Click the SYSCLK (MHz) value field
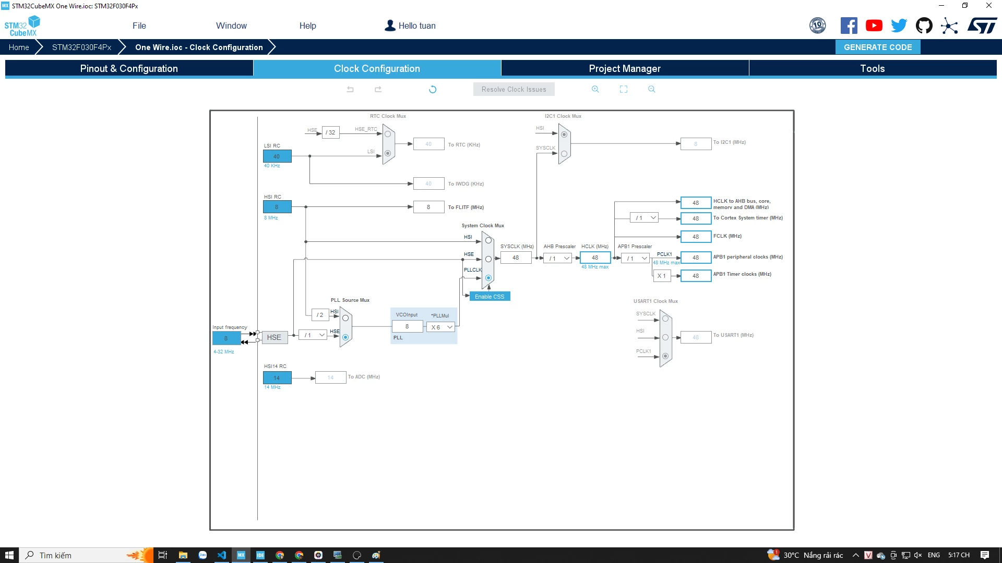 [516, 258]
